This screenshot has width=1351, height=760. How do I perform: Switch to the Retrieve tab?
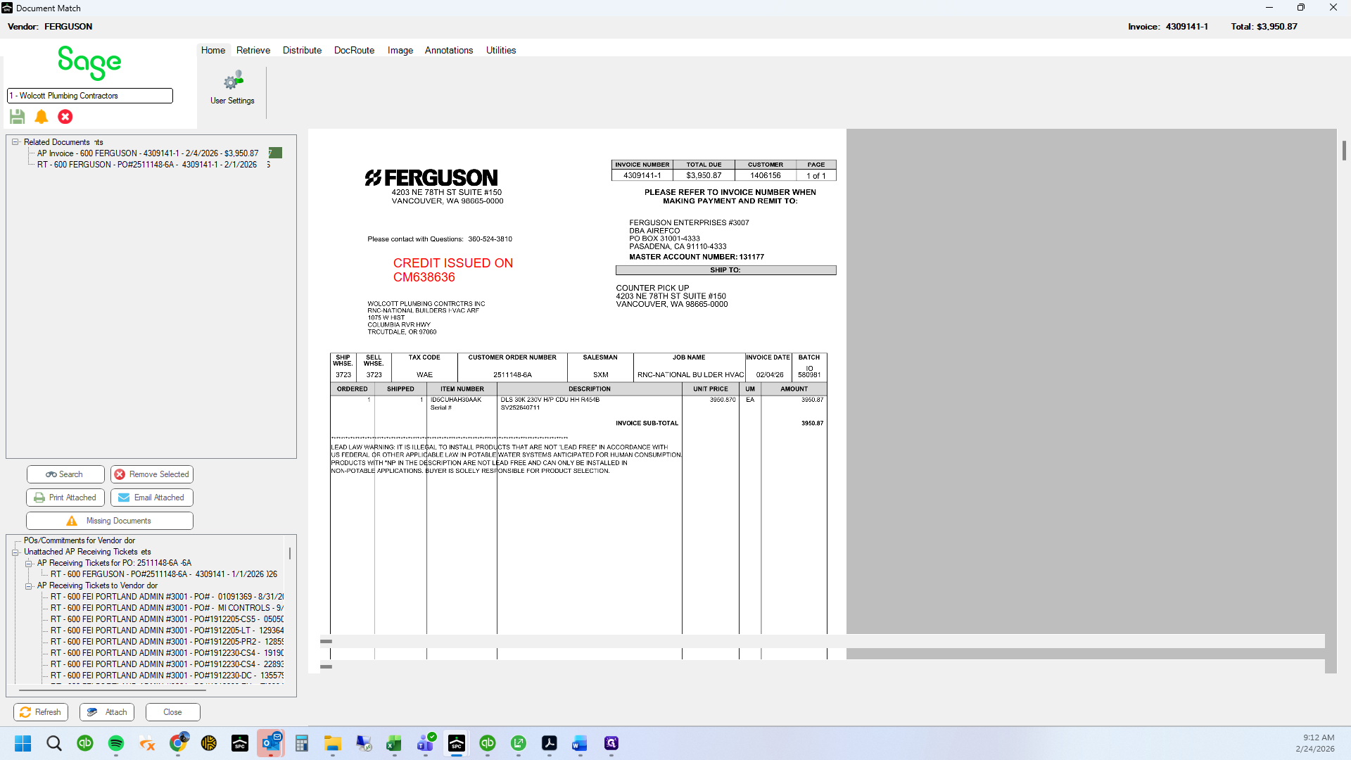[253, 50]
